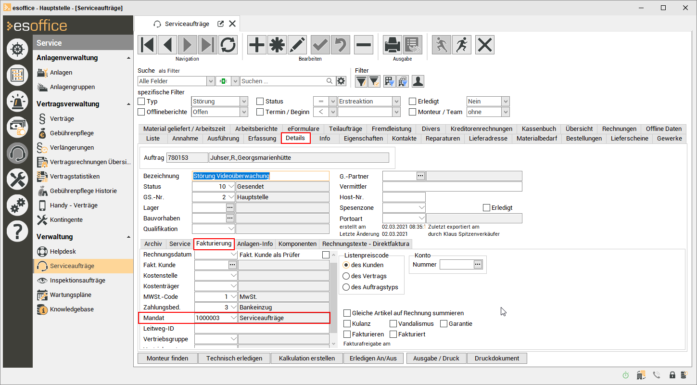
Task: Click the large X cancel icon in toolbar
Action: 485,45
